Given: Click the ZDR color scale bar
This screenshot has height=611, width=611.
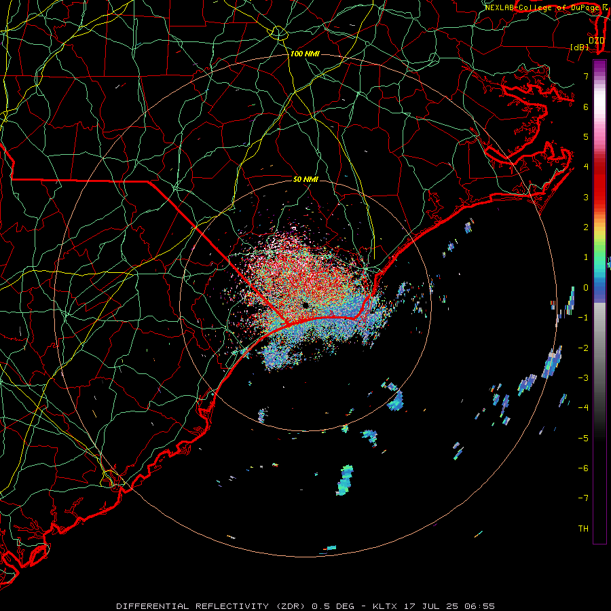Looking at the screenshot, I should click(x=599, y=301).
